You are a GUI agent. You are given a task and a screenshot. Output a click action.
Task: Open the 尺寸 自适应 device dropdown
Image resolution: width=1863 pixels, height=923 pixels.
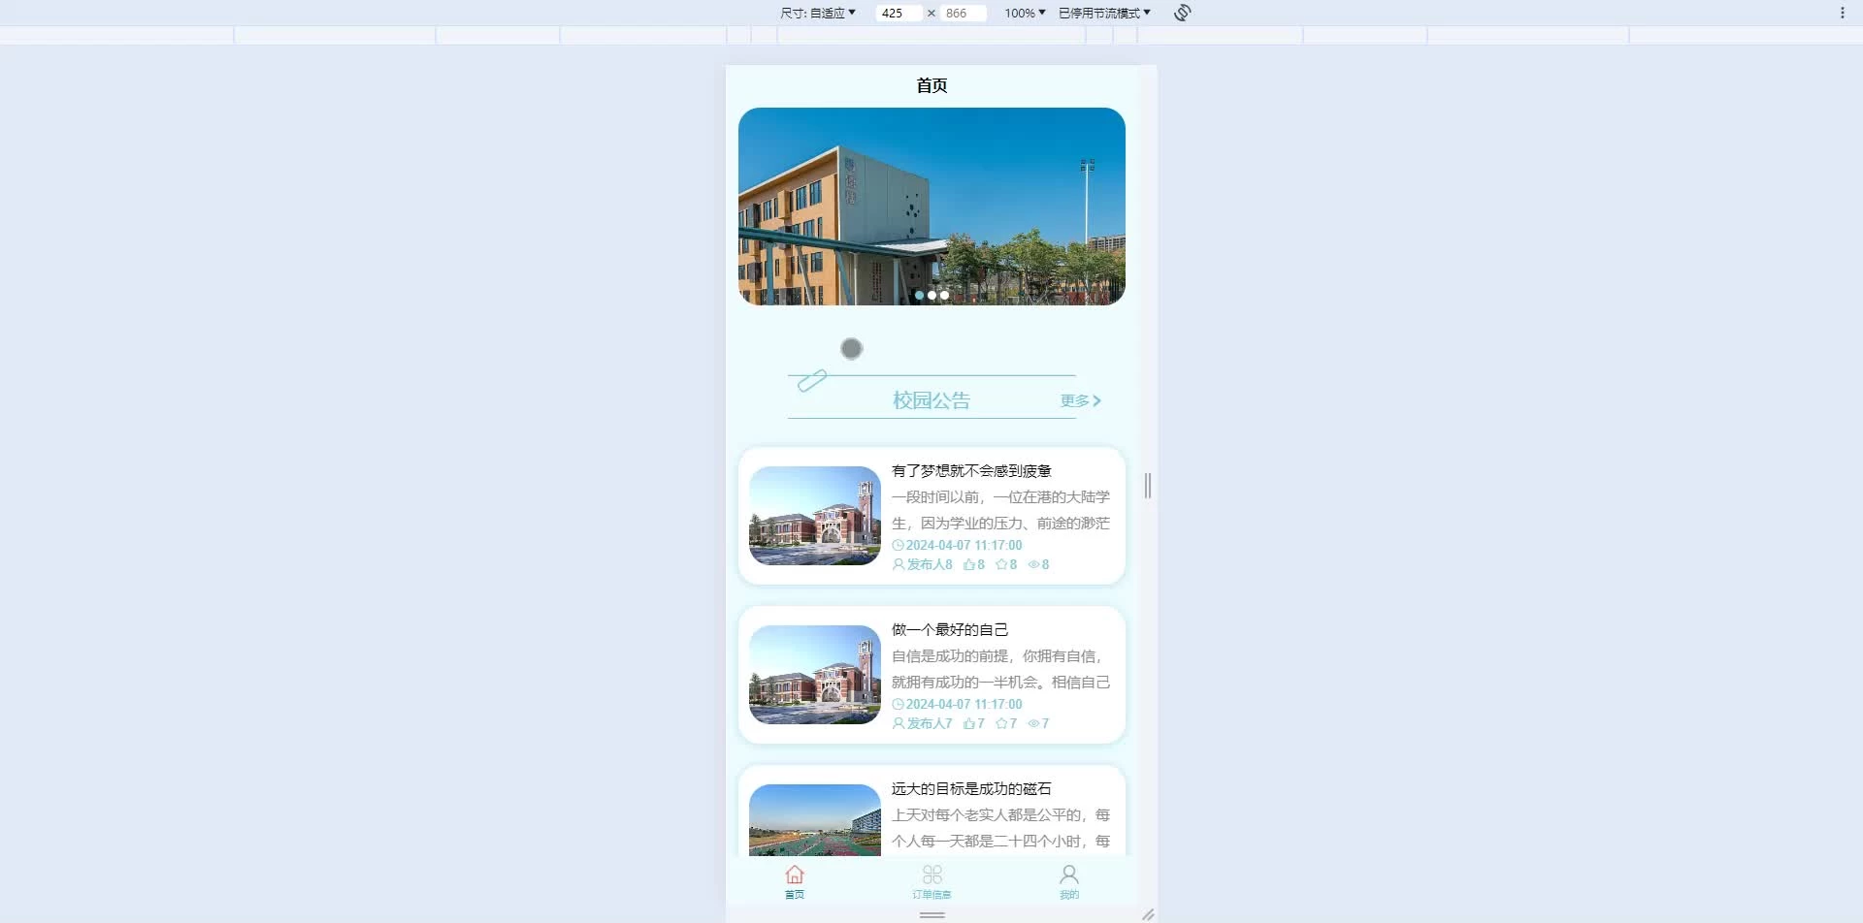818,13
